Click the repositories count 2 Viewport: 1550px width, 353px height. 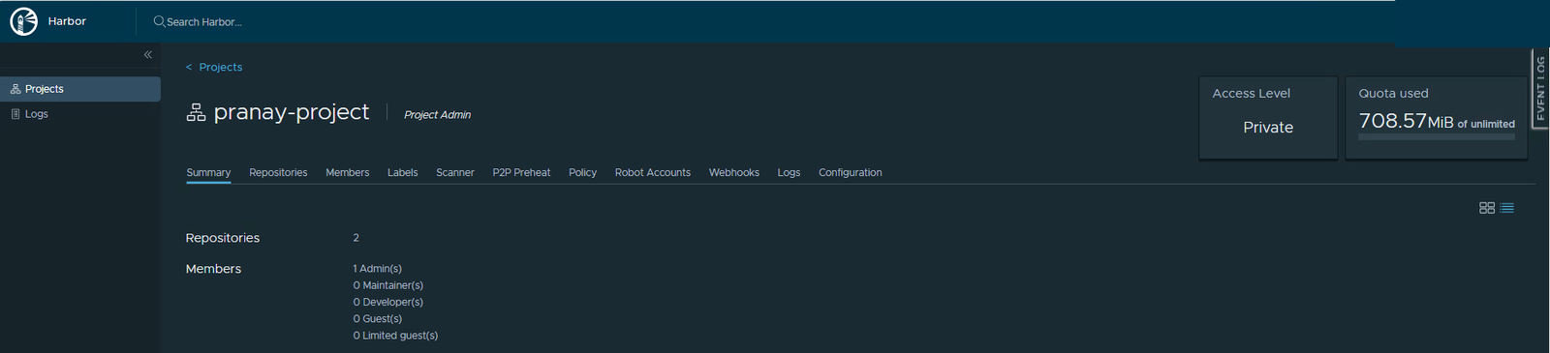pyautogui.click(x=356, y=238)
